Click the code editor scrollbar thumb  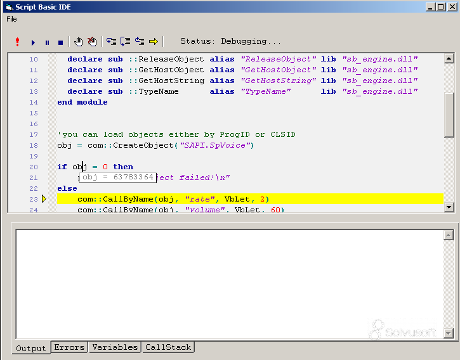(449, 115)
